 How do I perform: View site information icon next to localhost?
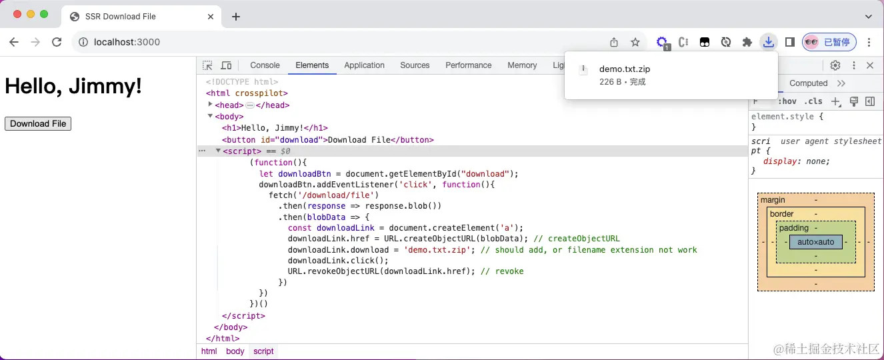point(83,42)
